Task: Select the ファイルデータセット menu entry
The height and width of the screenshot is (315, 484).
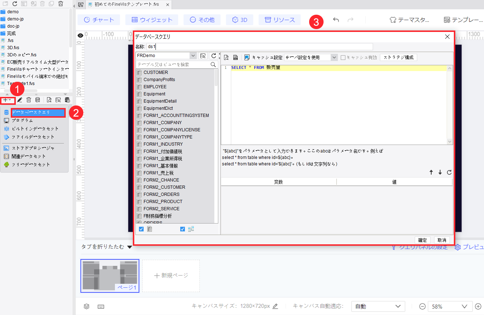Action: (x=33, y=137)
